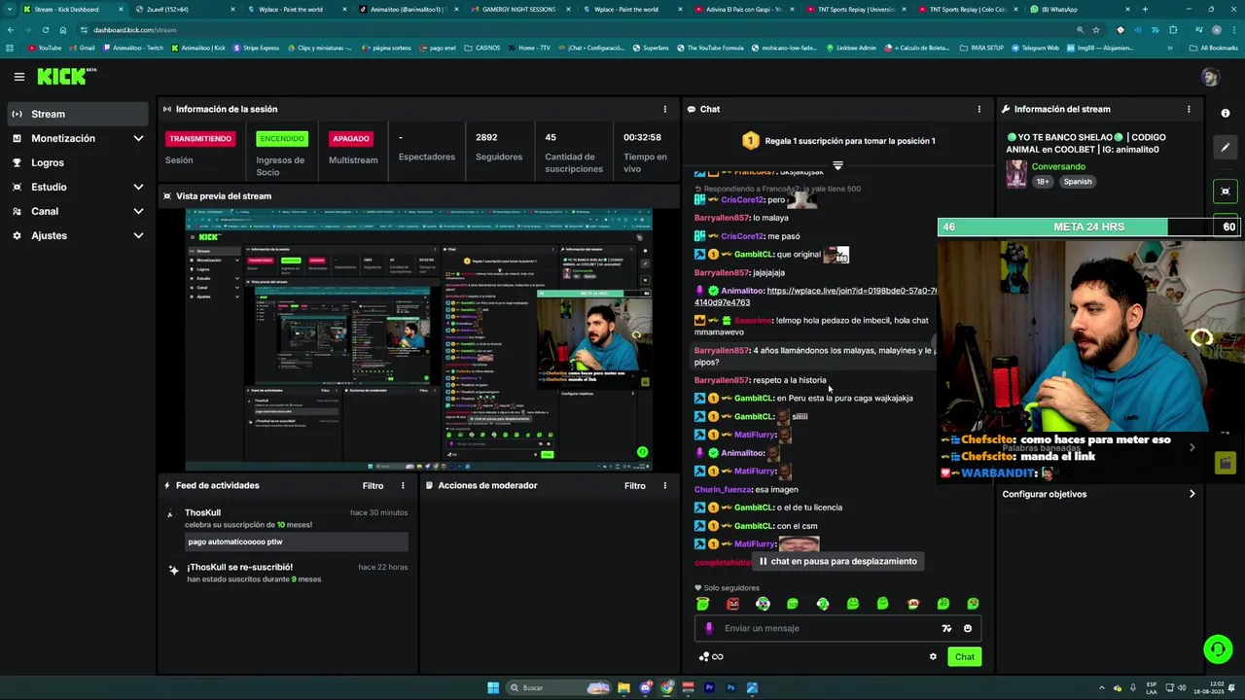The height and width of the screenshot is (700, 1245).
Task: Click chat en pausa para desplazamiento button
Action: click(837, 561)
